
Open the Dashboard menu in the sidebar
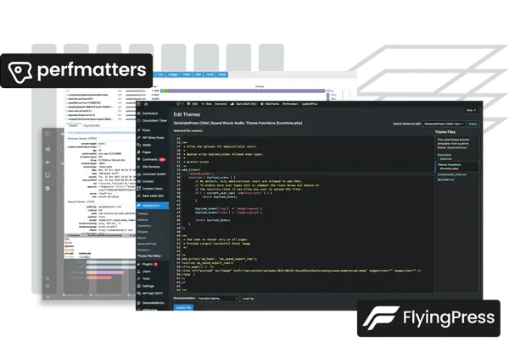pyautogui.click(x=150, y=113)
